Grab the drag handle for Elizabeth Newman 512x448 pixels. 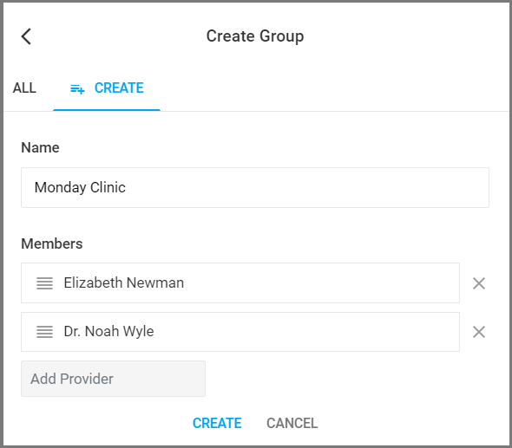(44, 283)
